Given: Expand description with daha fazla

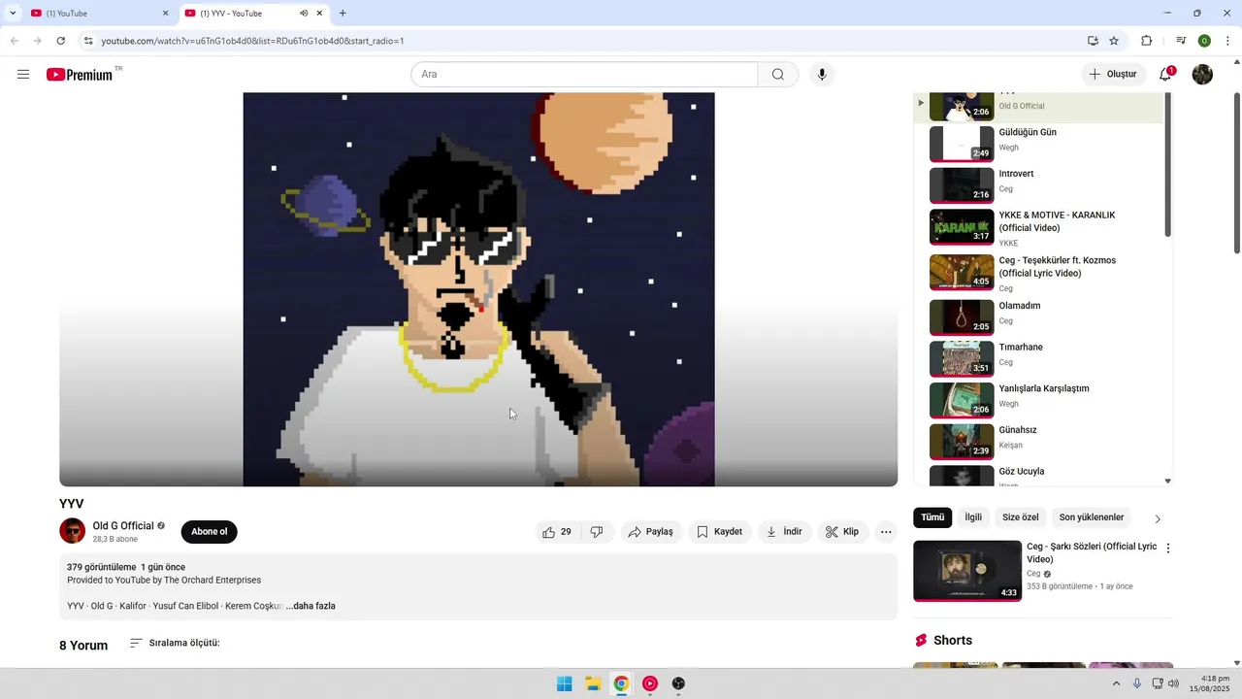Looking at the screenshot, I should click(310, 606).
